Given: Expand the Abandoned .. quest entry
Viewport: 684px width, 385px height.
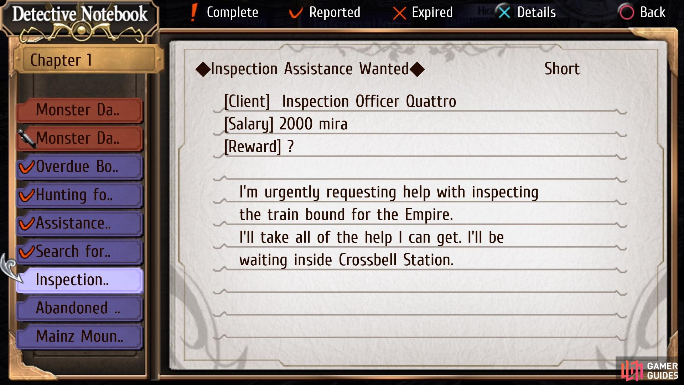Looking at the screenshot, I should pos(80,308).
